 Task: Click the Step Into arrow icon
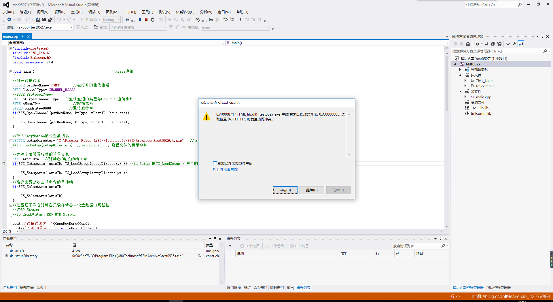pos(176,20)
